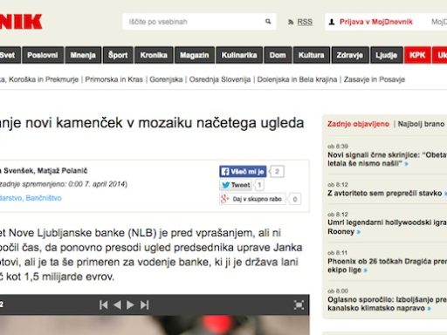Click the Facebook Všeč mi je button
This screenshot has height=335, width=447.
click(243, 172)
